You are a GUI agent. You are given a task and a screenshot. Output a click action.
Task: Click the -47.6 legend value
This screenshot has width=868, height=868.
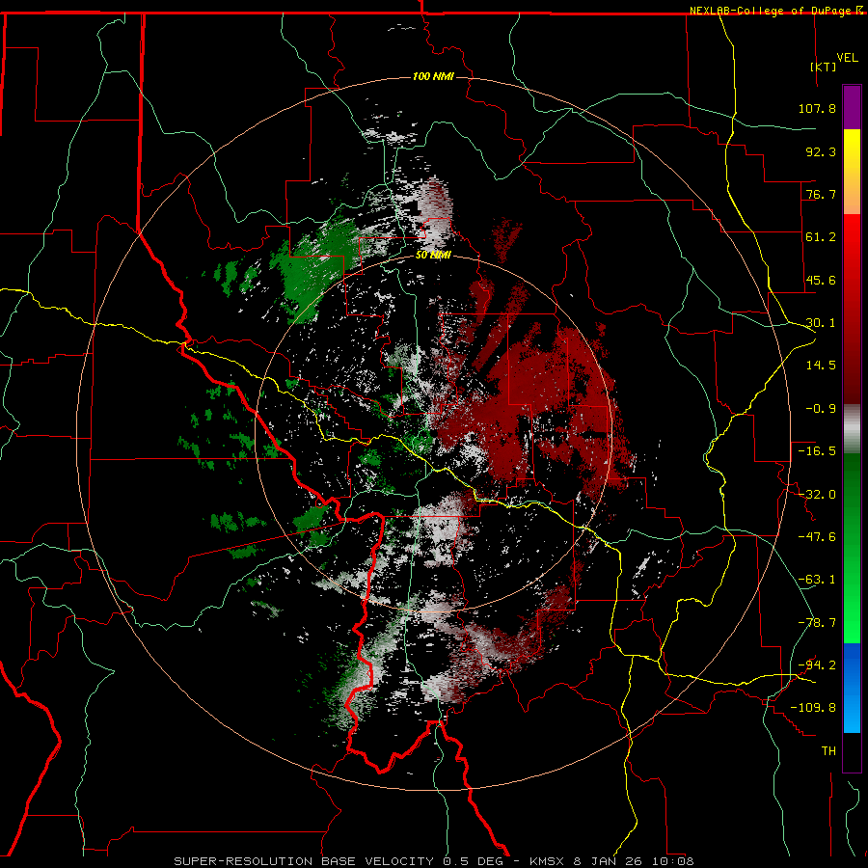click(x=817, y=537)
